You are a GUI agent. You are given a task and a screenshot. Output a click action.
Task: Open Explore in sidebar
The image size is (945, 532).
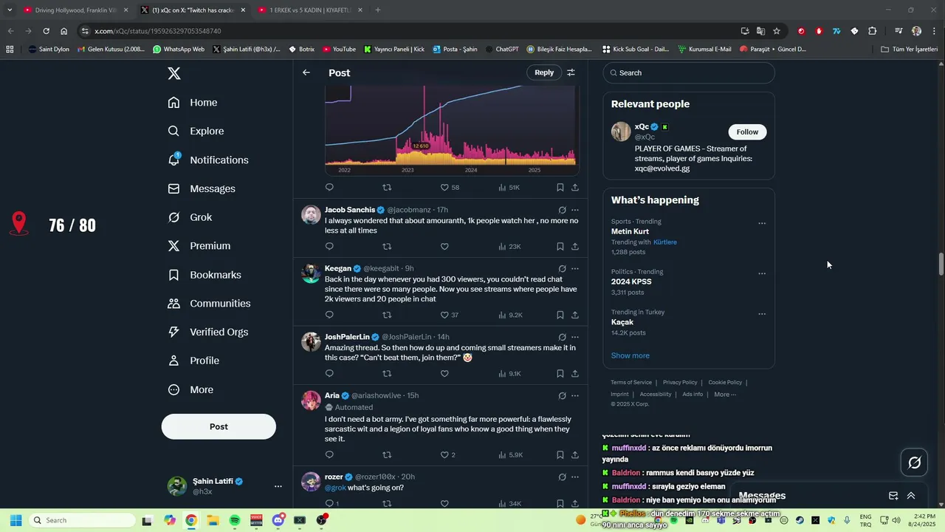coord(196,132)
